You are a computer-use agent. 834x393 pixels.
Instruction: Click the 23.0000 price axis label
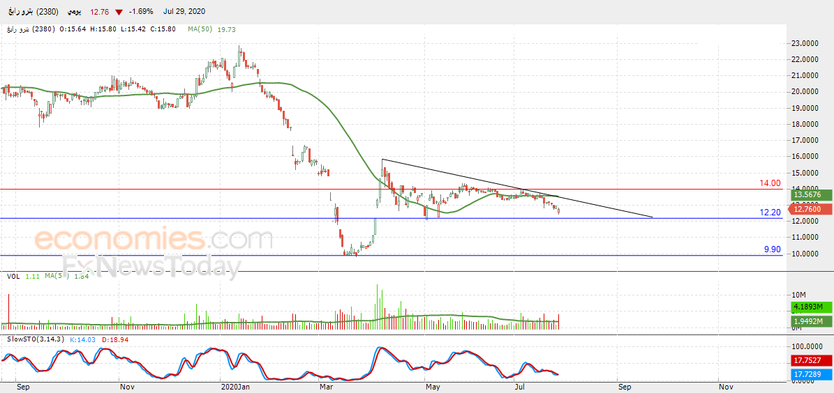point(805,43)
